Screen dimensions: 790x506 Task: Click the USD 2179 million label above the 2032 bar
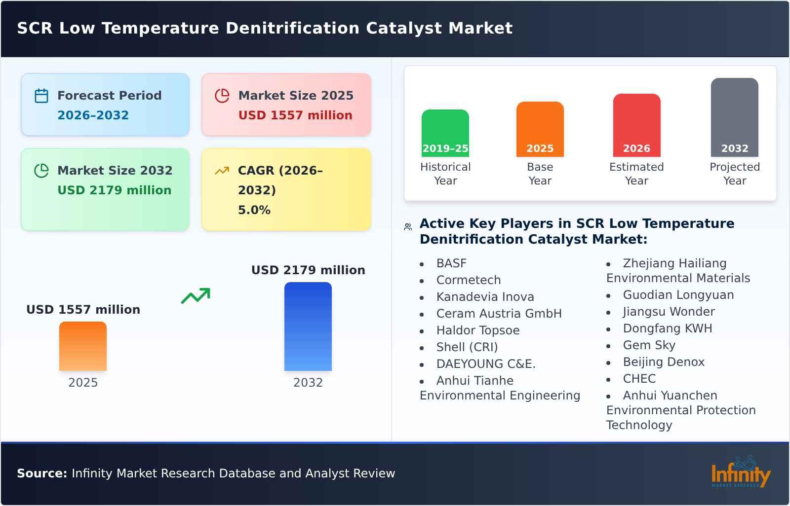tap(308, 270)
